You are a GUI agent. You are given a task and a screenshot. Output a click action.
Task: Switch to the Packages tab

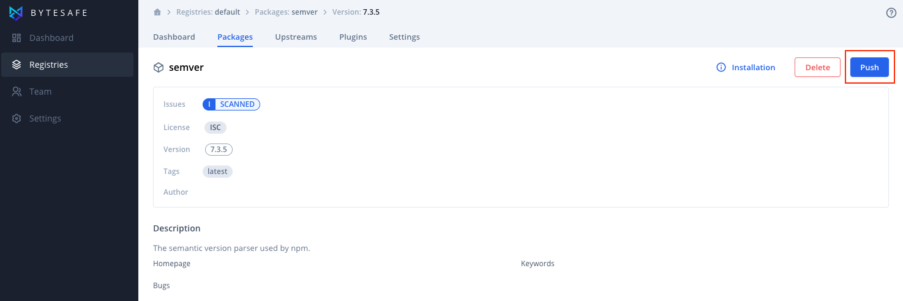pos(235,37)
